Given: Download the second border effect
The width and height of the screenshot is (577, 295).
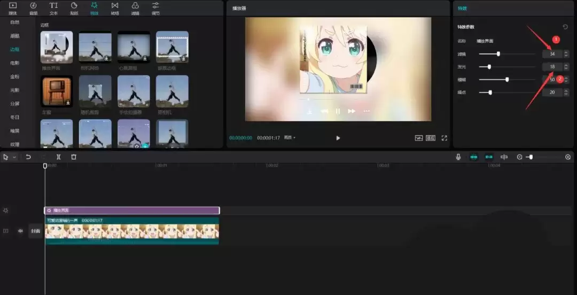Looking at the screenshot, I should coord(106,58).
